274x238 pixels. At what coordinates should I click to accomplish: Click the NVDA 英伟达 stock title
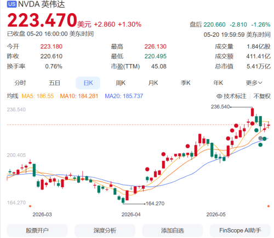[42, 4]
